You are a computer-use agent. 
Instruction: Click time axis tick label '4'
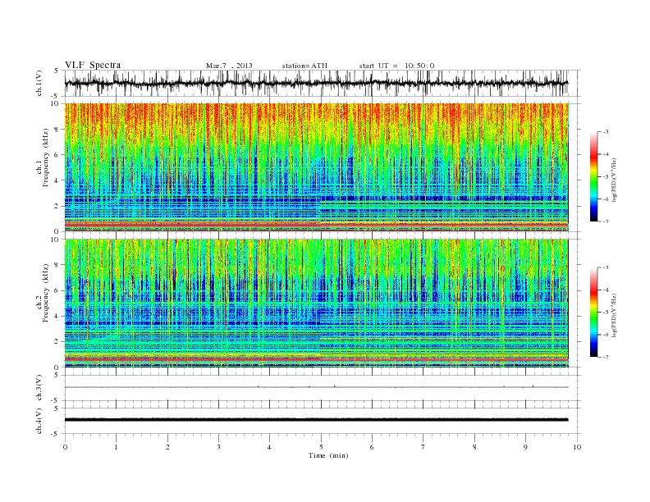coord(269,447)
